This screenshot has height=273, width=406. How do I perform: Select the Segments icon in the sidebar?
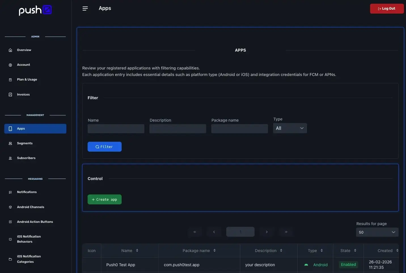tap(10, 143)
